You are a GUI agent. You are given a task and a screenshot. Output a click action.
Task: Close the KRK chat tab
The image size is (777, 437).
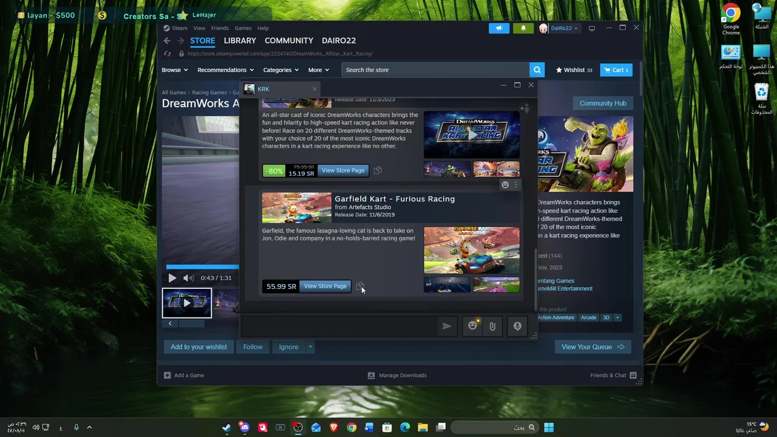click(314, 89)
